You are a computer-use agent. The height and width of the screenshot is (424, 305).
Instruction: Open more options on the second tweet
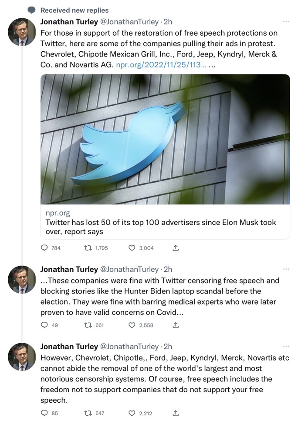[x=286, y=269]
